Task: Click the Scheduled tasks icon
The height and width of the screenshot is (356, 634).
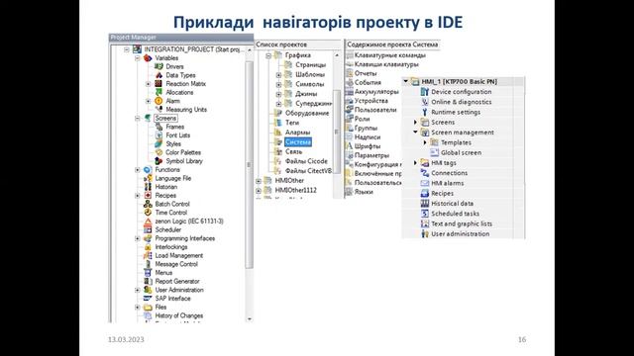Action: pos(425,214)
